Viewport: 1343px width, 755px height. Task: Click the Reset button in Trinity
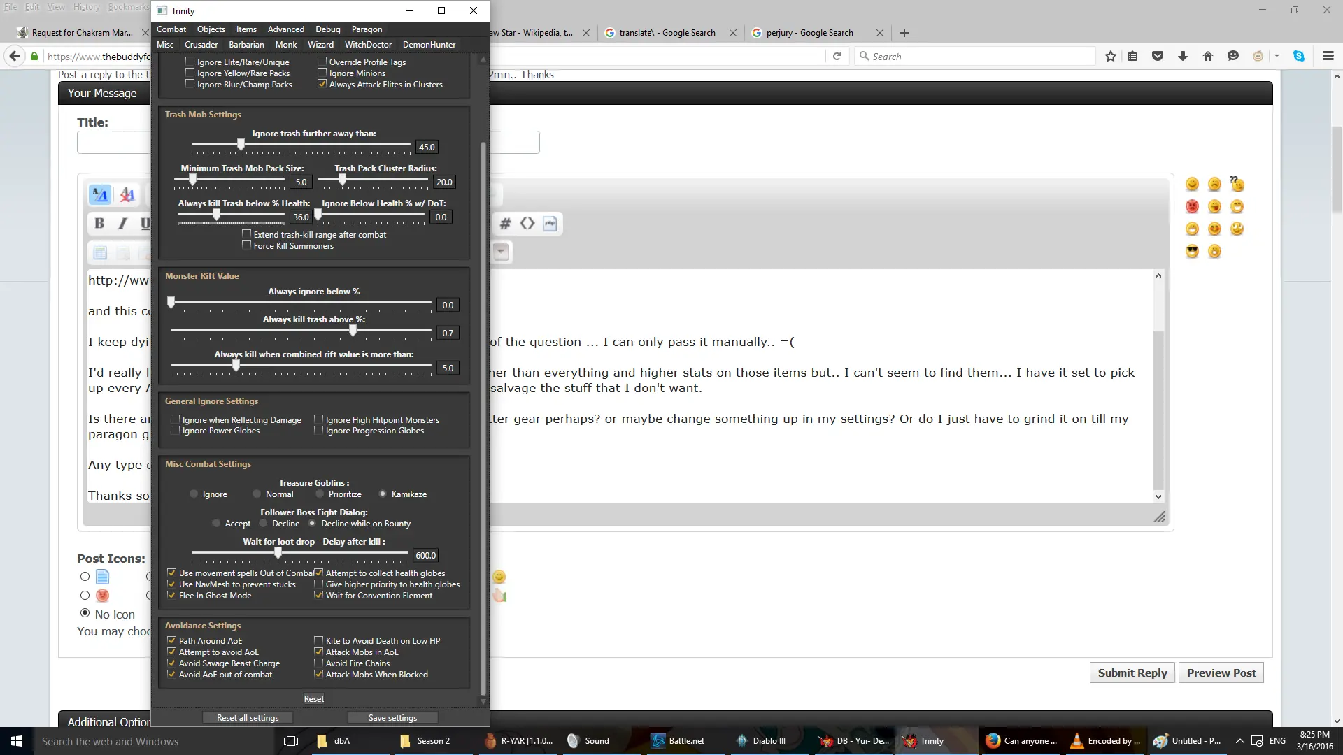tap(313, 699)
